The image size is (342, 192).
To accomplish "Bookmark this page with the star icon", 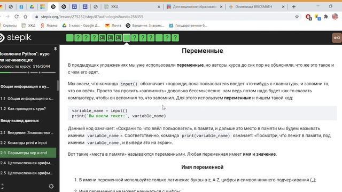I will pos(297,17).
